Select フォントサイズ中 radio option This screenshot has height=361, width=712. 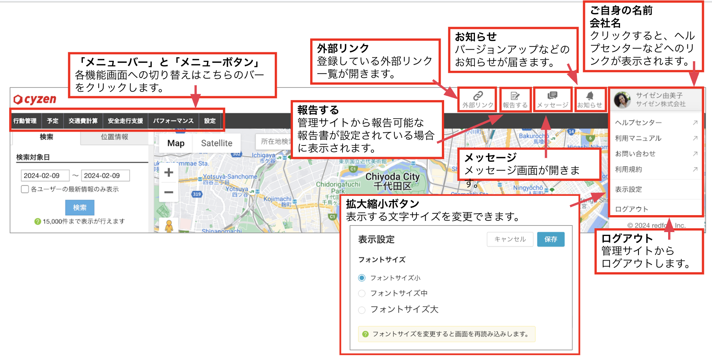[362, 294]
